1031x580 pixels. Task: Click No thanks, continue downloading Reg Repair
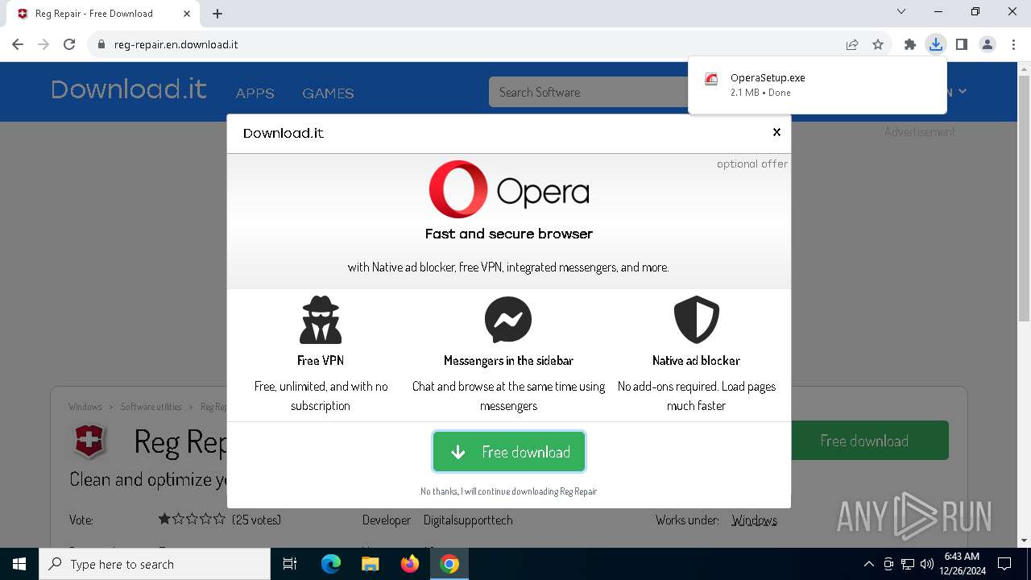pos(508,491)
